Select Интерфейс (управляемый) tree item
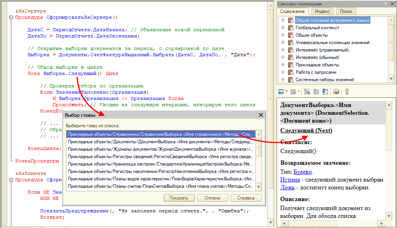 pyautogui.click(x=322, y=50)
